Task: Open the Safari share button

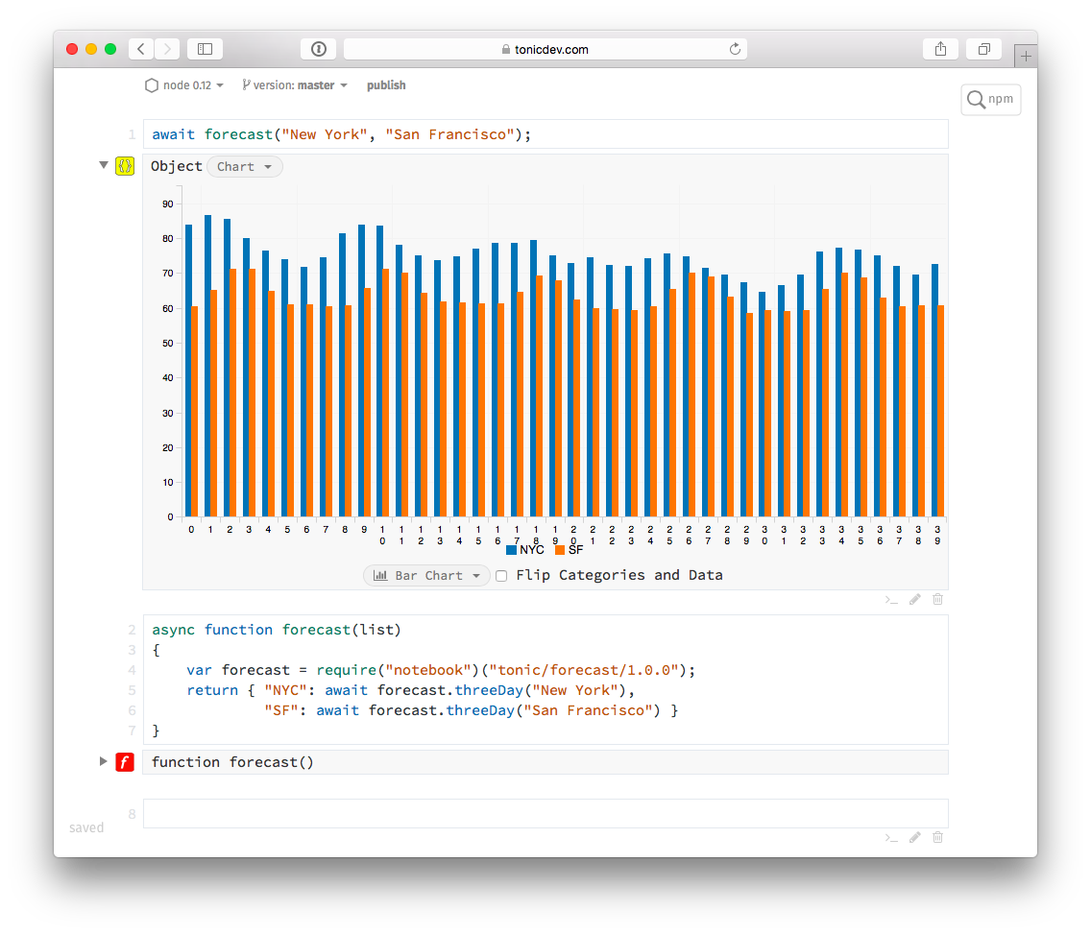Action: [941, 49]
